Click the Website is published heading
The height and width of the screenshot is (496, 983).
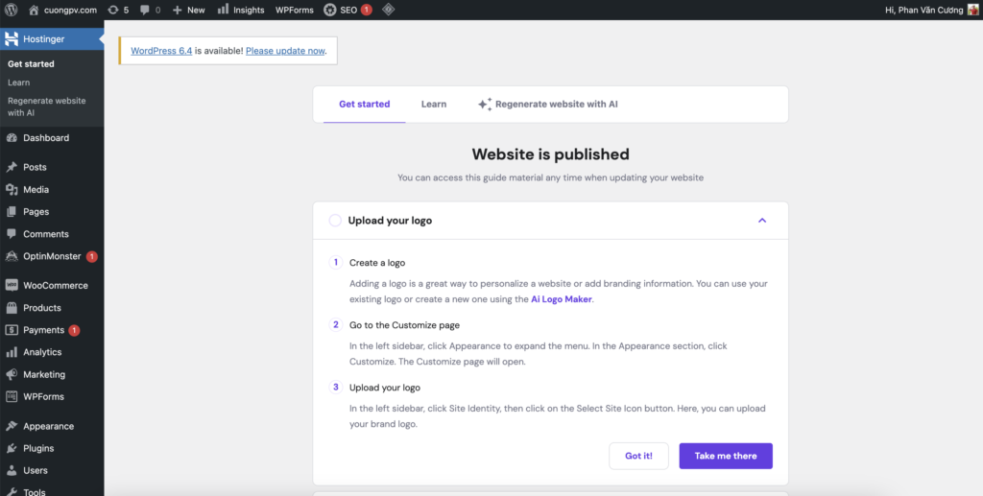[x=550, y=154]
